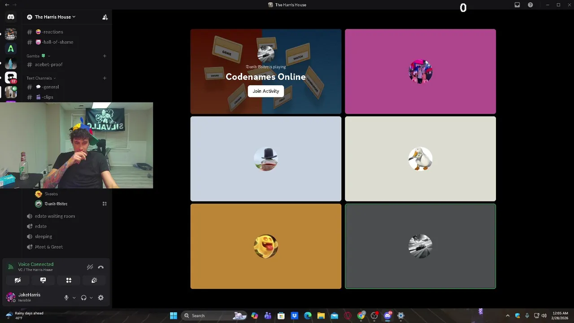Go forward with the title bar arrow
The width and height of the screenshot is (574, 323).
tap(14, 5)
